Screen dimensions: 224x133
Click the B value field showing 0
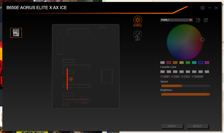[x=187, y=77]
